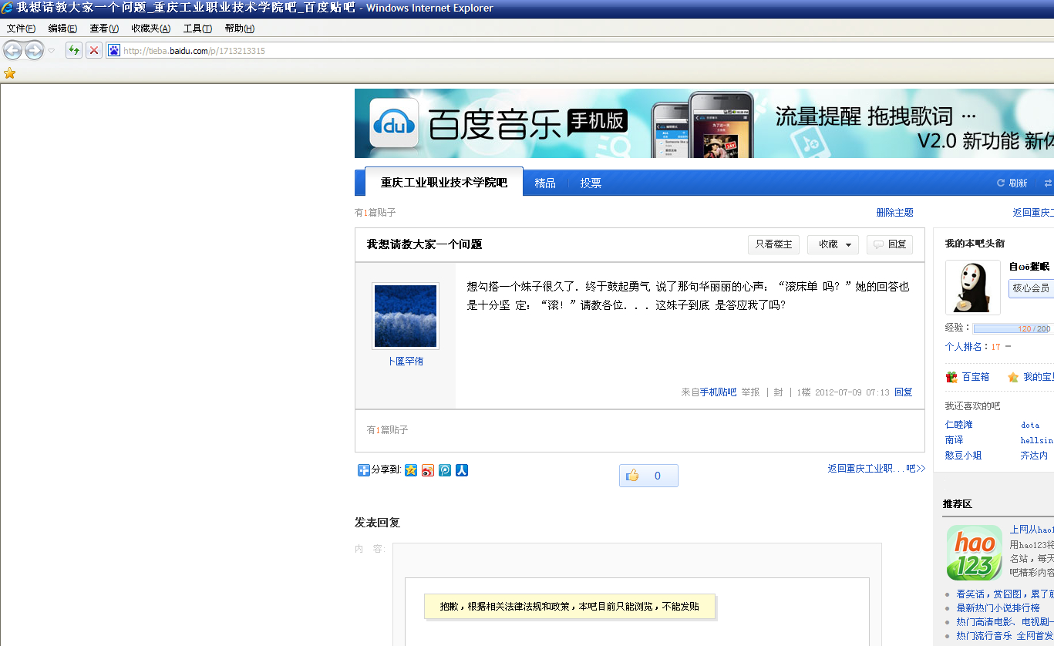Stop loading with the red X icon

pos(94,51)
